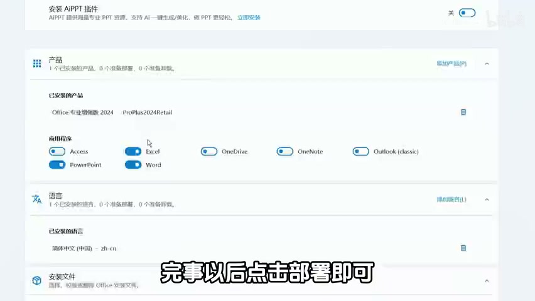Collapse the 安装文件 section chevron
The height and width of the screenshot is (301, 535).
(487, 281)
